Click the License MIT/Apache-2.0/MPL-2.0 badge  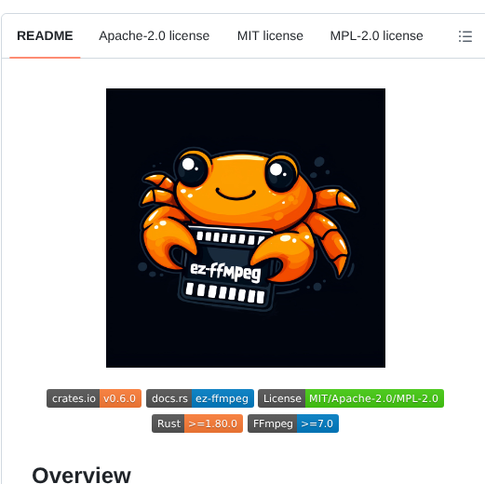pyautogui.click(x=351, y=398)
